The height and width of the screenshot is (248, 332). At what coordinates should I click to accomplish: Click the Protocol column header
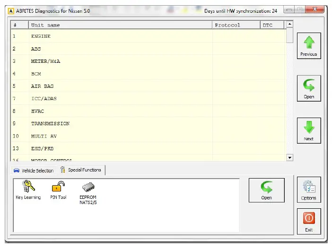[236, 25]
